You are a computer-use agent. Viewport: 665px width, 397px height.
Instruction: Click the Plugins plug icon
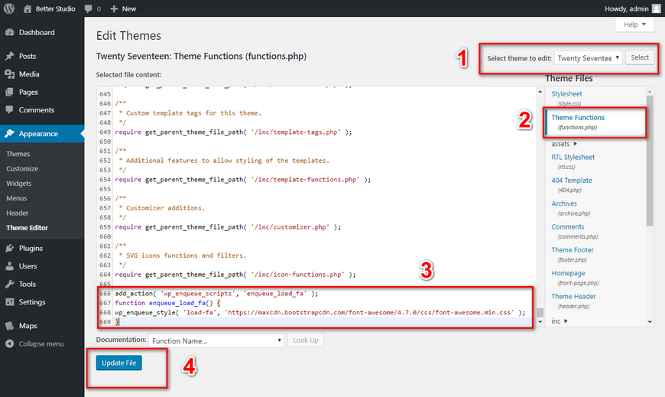[x=9, y=248]
